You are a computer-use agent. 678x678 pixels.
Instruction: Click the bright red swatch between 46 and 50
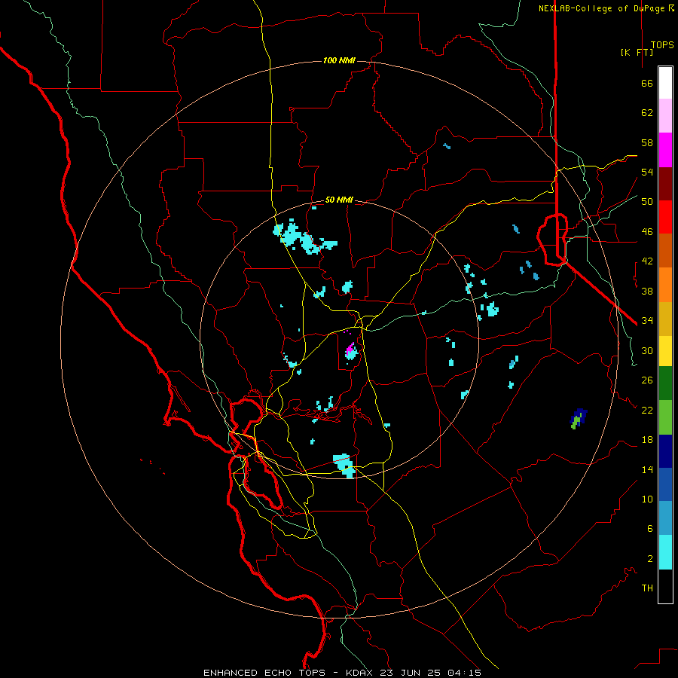click(x=665, y=217)
